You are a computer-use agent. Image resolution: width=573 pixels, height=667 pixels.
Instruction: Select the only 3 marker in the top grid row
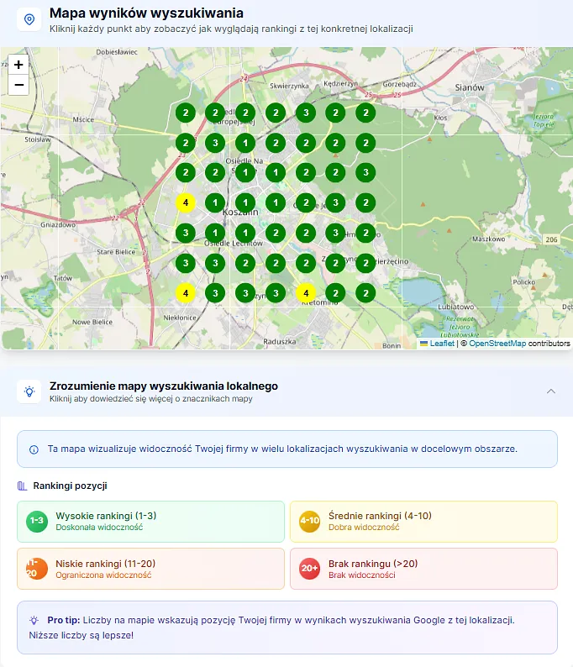pyautogui.click(x=306, y=113)
